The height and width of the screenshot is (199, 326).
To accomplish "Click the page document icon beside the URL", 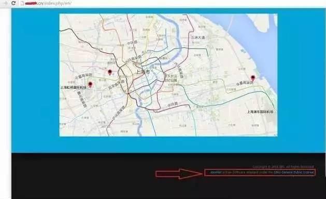I will coord(22,3).
